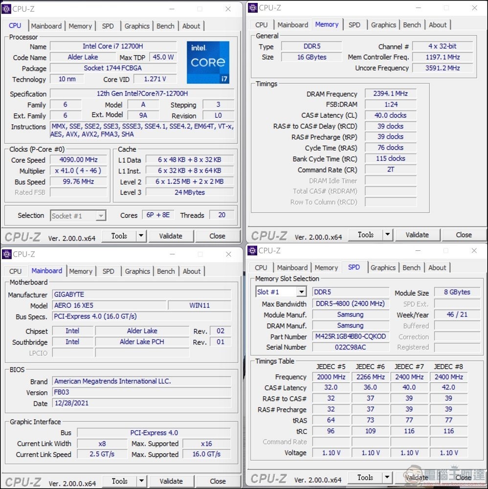Screen dimensions: 488x489
Task: Go to SPD tab in Mainboard window
Action: pyautogui.click(x=108, y=271)
